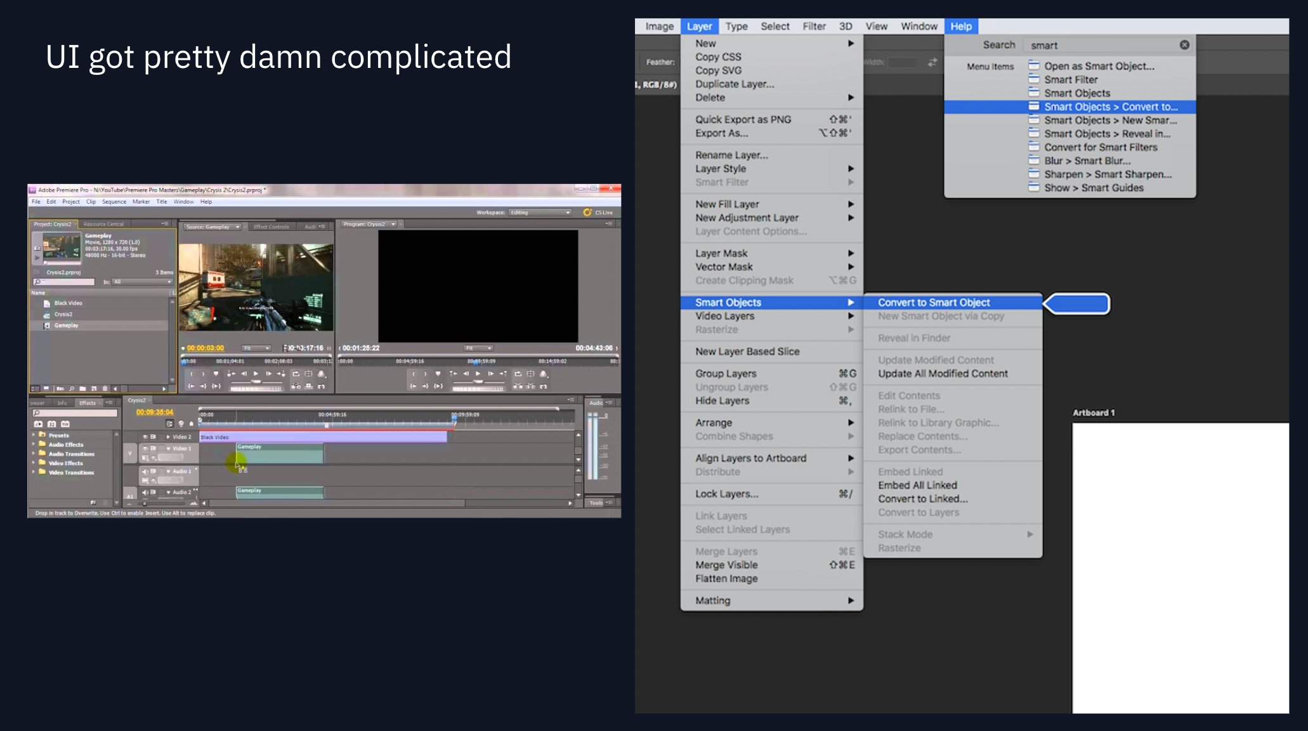Click the Project panel search field
The width and height of the screenshot is (1308, 731).
coord(64,282)
